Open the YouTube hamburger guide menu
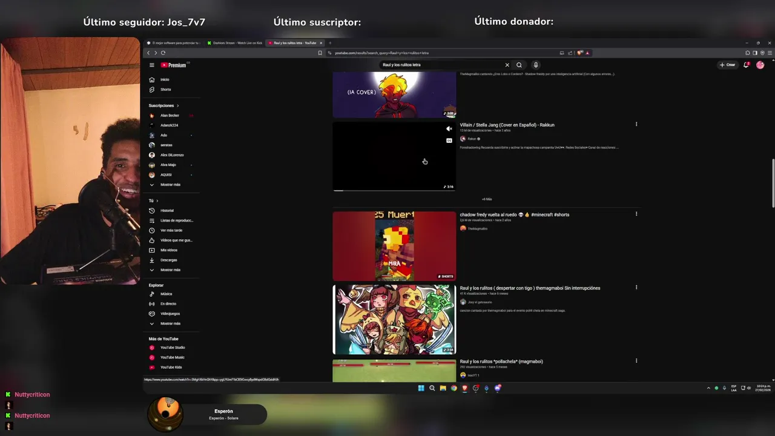The image size is (775, 436). 151,65
